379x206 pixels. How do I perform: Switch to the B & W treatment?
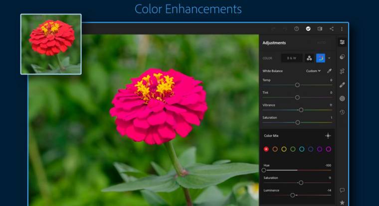click(291, 58)
